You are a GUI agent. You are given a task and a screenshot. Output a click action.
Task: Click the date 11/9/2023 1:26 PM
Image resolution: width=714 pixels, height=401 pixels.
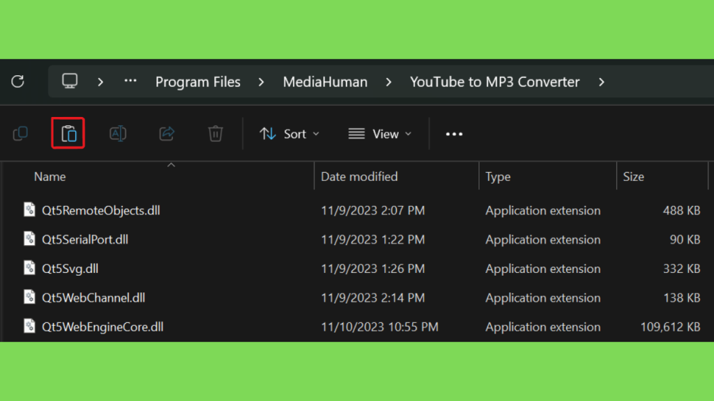pos(372,269)
